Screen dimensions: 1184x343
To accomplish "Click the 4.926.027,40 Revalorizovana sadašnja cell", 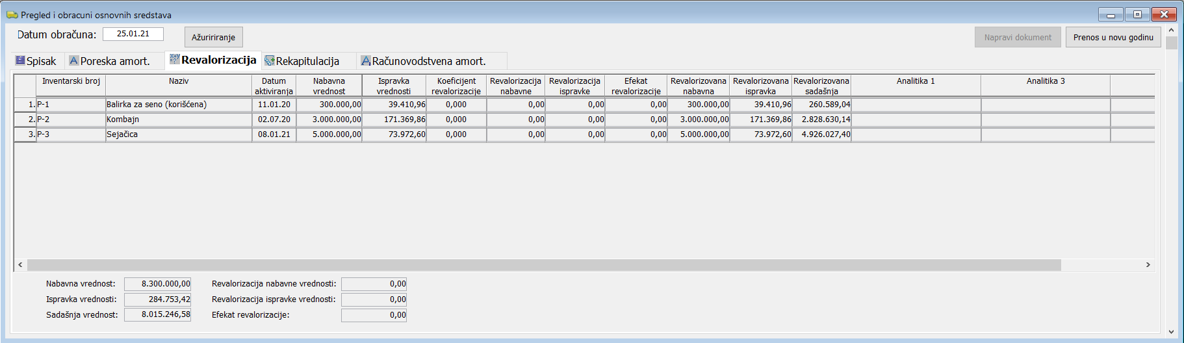I will (821, 134).
